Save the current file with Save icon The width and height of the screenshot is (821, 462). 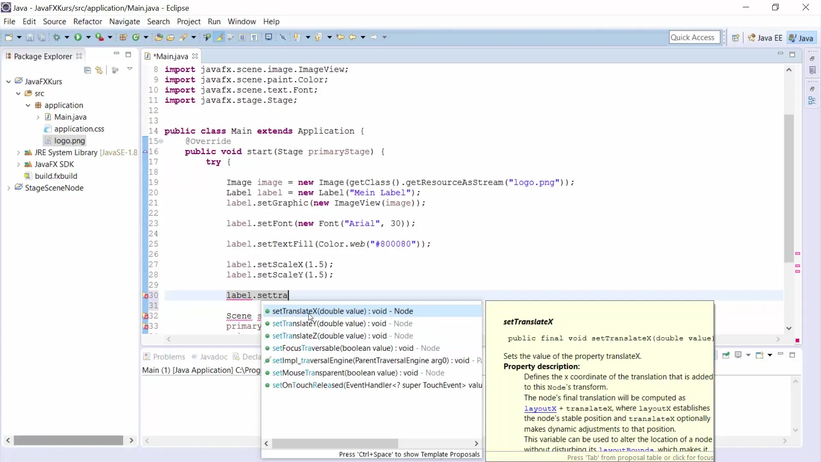click(x=30, y=37)
